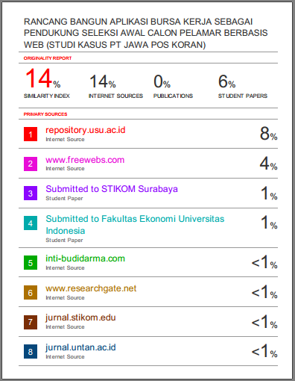
Task: Click the 8% match for source 1
Action: pyautogui.click(x=269, y=134)
